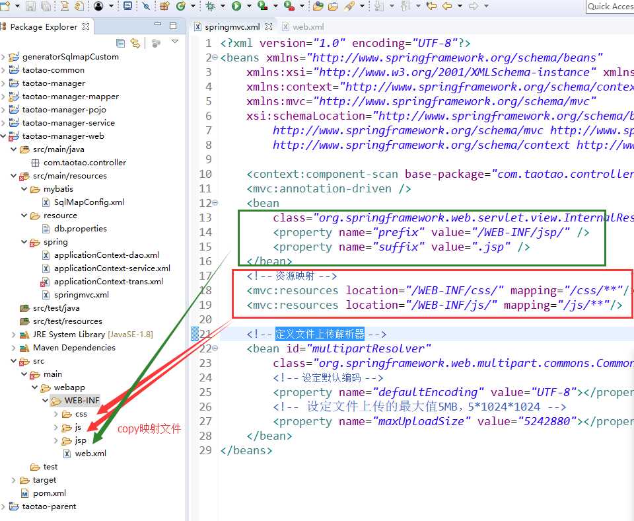Viewport: 634px width, 521px height.
Task: Open the New wizard dropdown arrow
Action: click(17, 6)
